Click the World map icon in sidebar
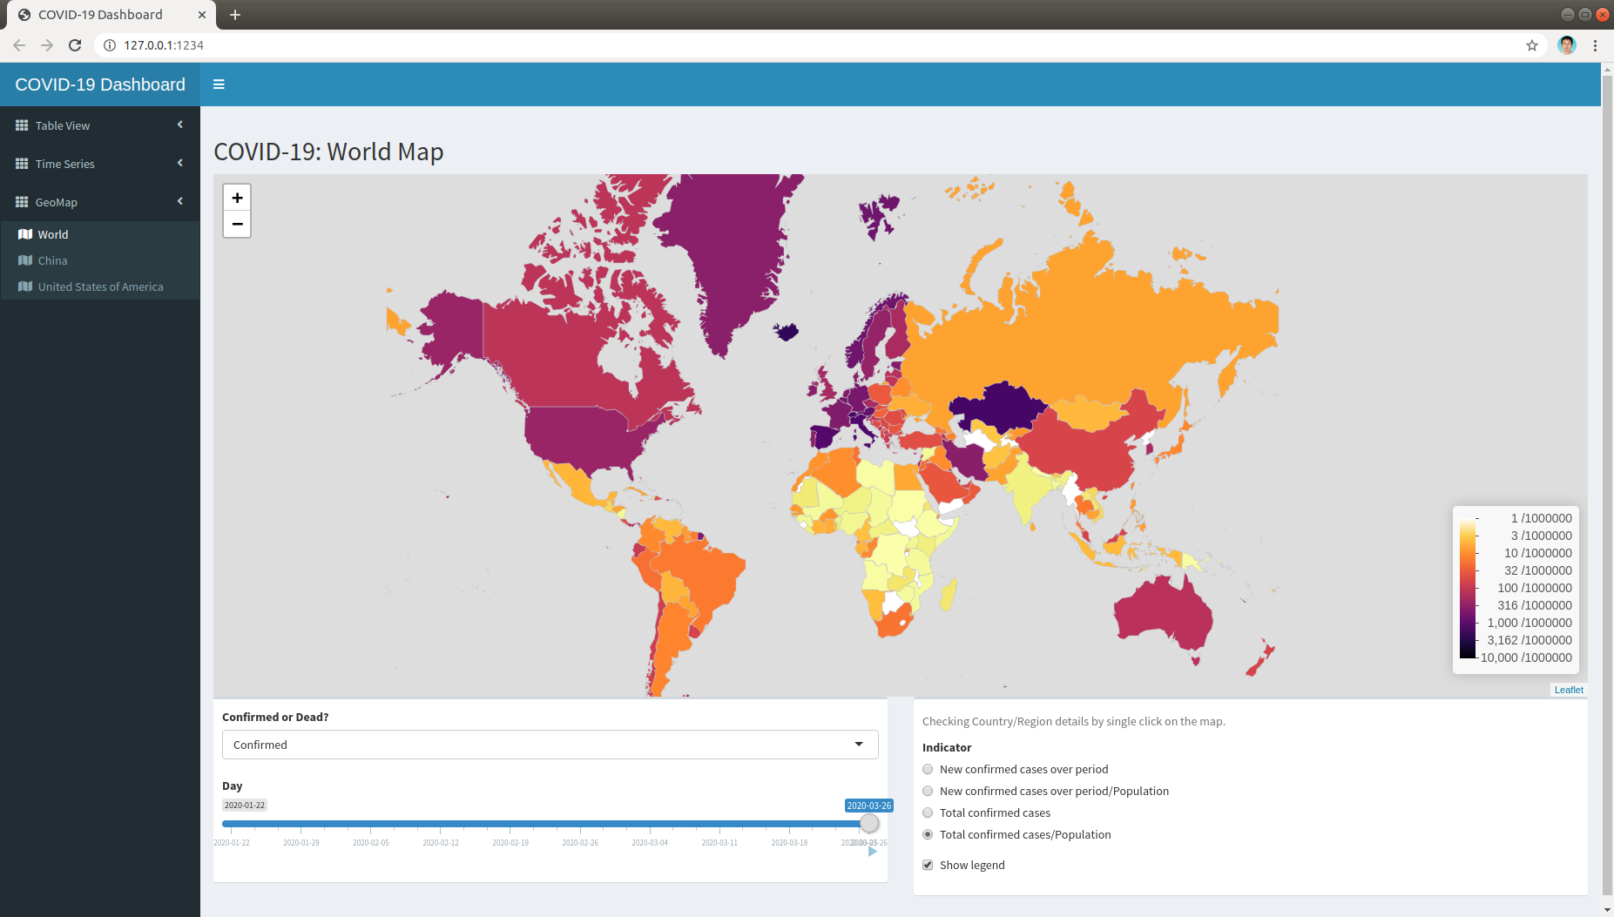 25,234
